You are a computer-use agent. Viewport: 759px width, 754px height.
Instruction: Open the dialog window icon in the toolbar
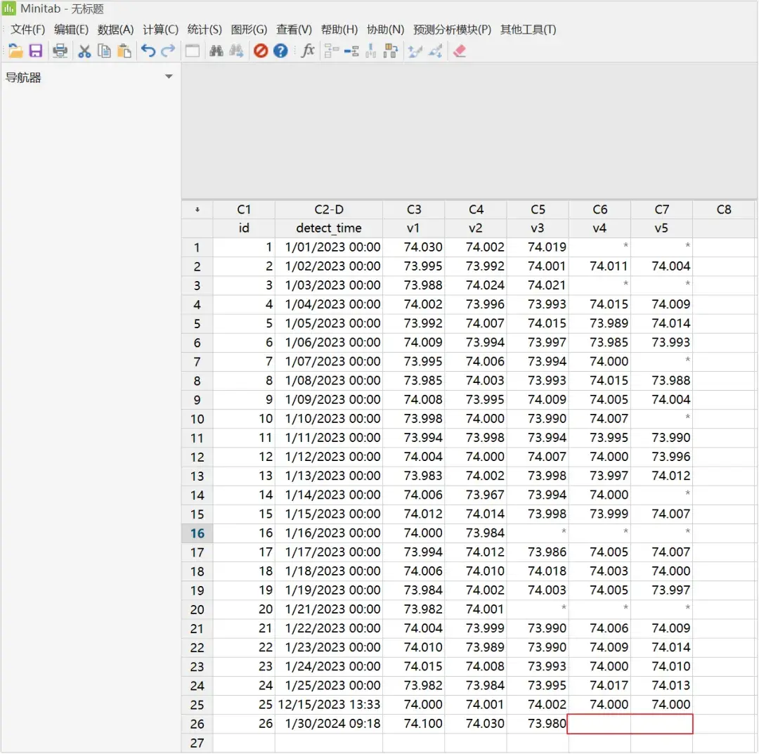click(192, 51)
